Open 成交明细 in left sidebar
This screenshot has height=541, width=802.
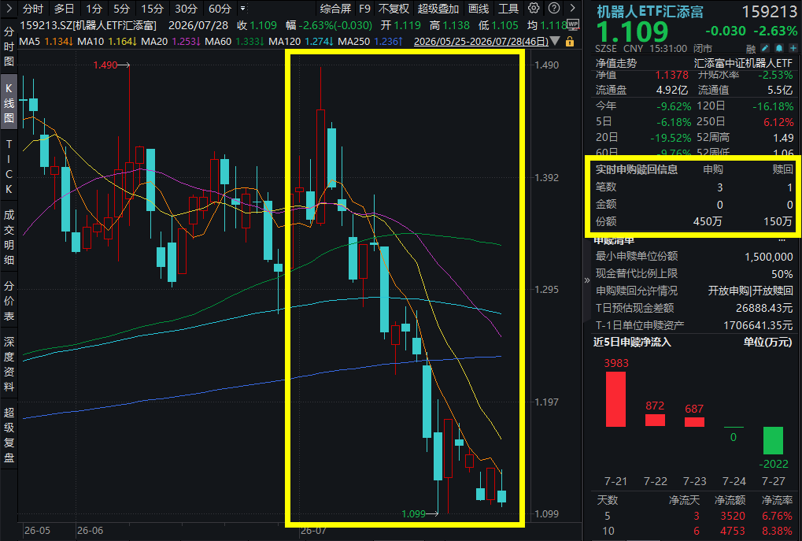[9, 237]
